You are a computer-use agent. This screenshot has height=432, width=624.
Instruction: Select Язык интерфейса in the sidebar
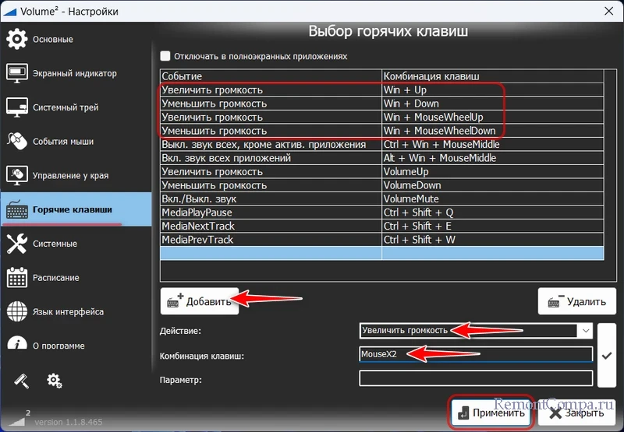[x=76, y=311]
